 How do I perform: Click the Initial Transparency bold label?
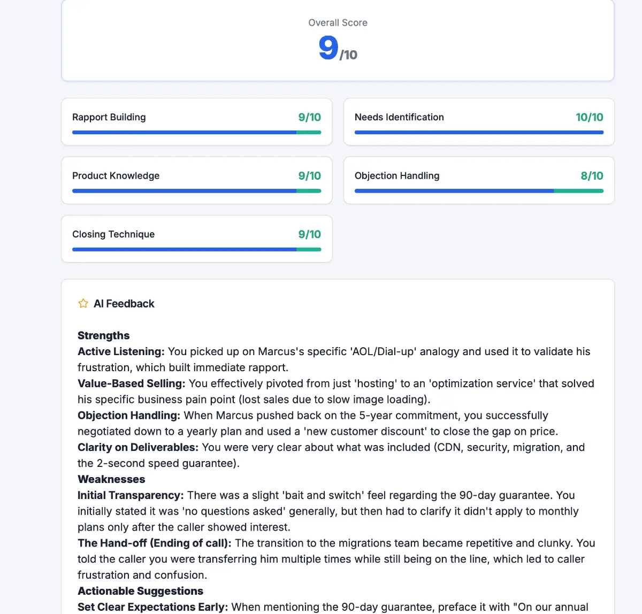tap(131, 495)
